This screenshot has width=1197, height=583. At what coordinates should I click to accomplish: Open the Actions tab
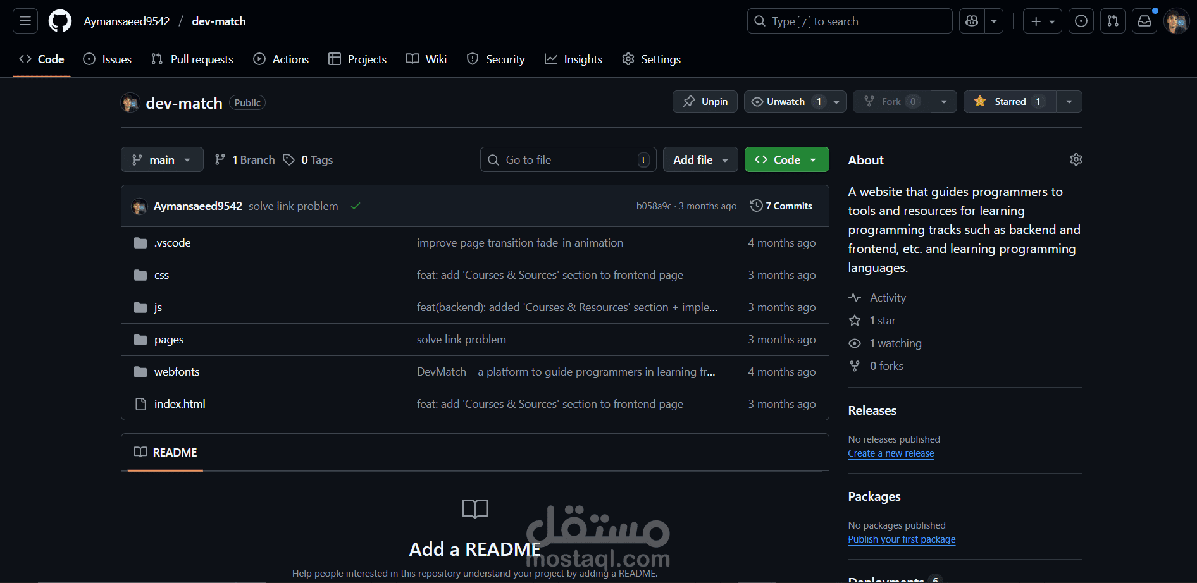pos(281,59)
